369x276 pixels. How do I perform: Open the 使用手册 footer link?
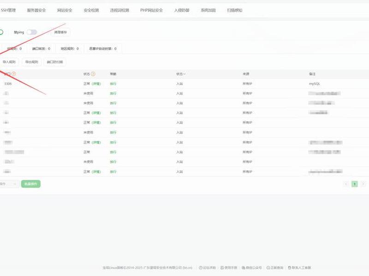229,268
